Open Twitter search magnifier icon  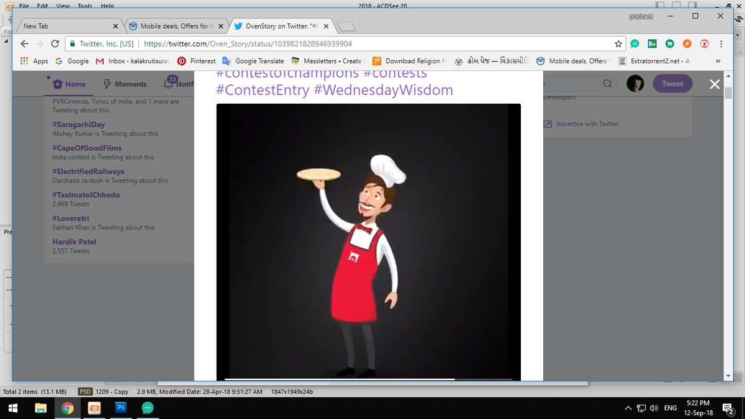point(607,84)
